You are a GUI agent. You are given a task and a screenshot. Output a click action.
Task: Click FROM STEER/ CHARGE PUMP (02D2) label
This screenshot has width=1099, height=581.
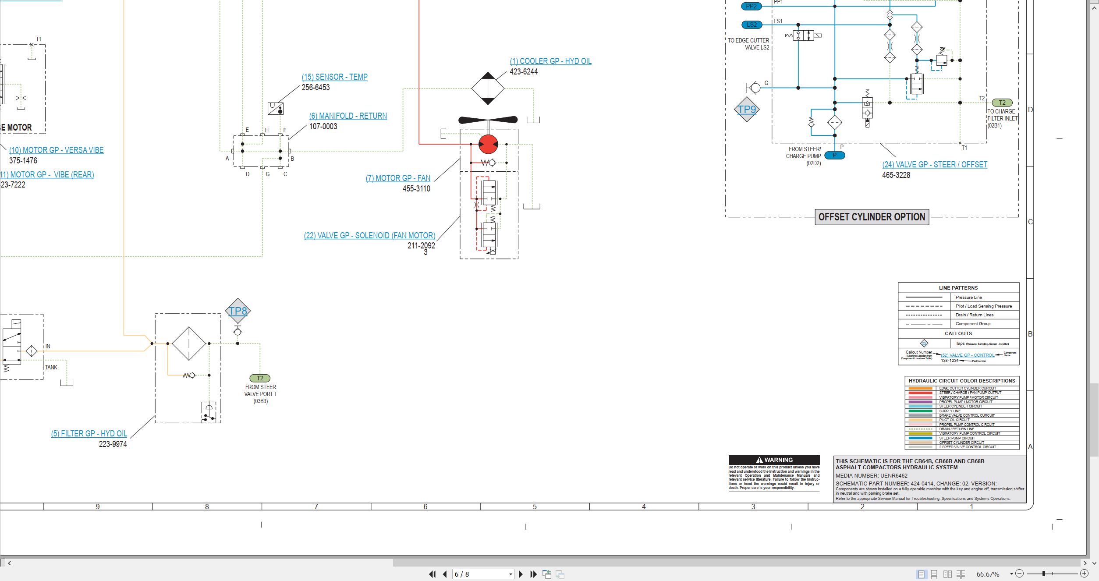point(803,156)
